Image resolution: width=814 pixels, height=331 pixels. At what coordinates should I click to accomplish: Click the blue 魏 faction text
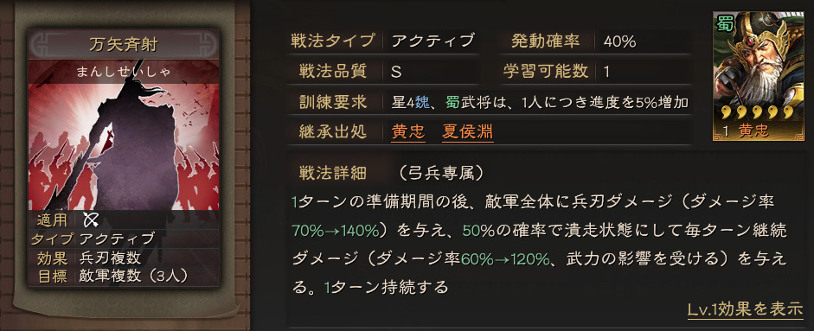coord(422,102)
